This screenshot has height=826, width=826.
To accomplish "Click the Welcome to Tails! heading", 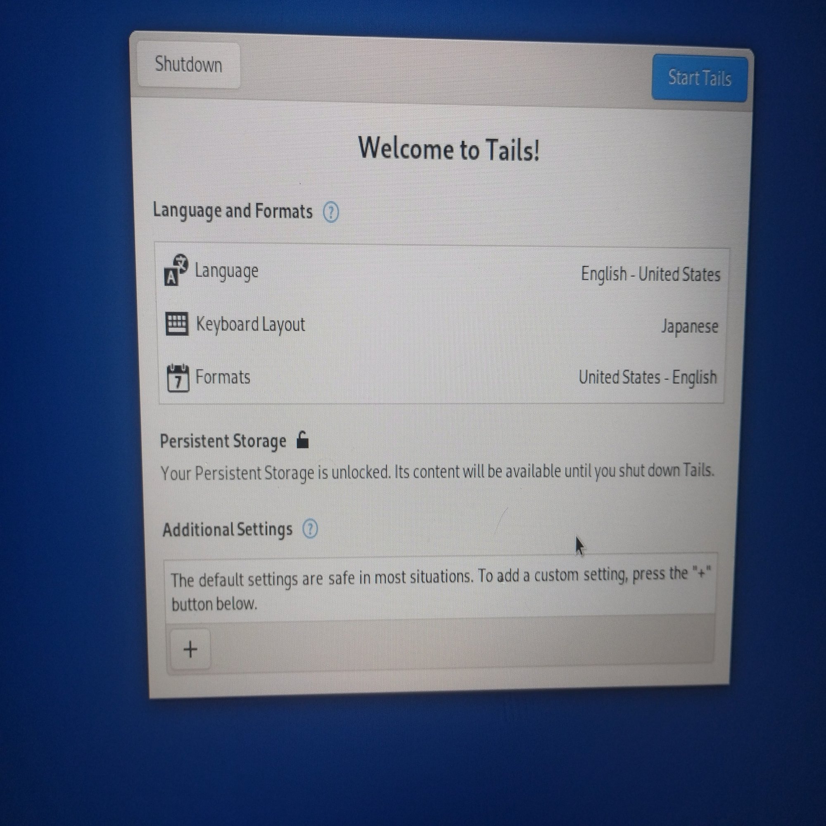I will coord(449,149).
